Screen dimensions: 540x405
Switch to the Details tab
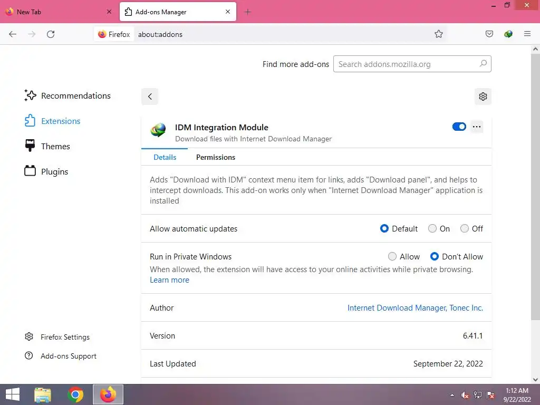165,157
